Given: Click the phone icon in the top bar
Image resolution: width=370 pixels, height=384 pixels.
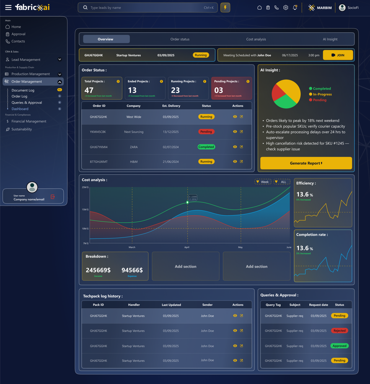Looking at the screenshot, I should pos(277,8).
